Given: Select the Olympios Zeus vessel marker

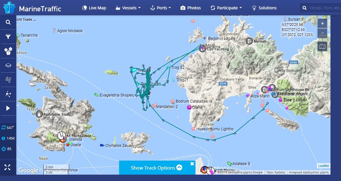Looking at the screenshot, I should 102,145.
